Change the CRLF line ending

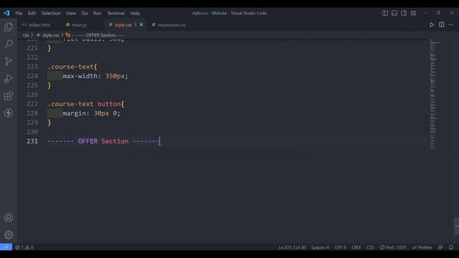click(356, 247)
